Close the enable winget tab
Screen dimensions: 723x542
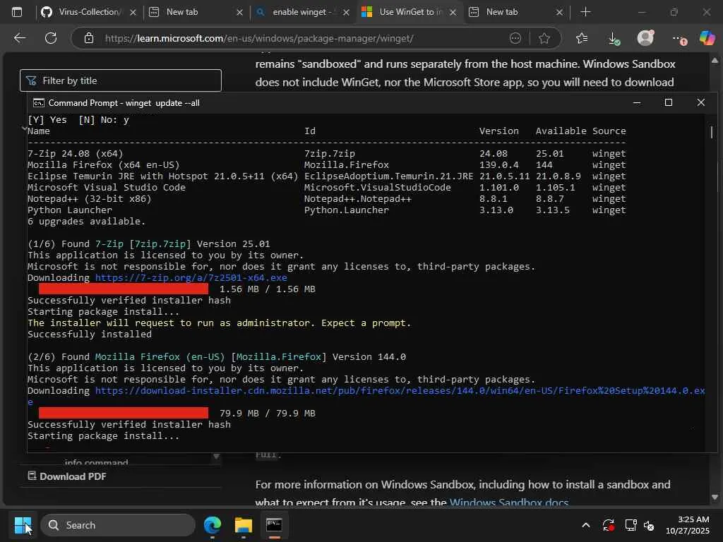pos(346,13)
